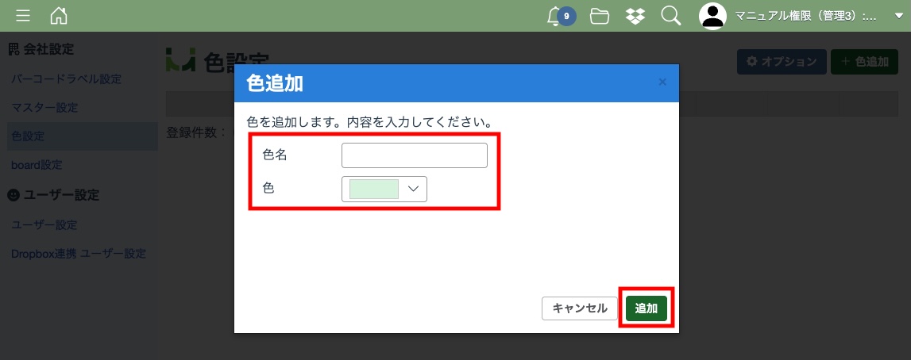Focus the 色名 text input field
The image size is (911, 360).
point(414,155)
